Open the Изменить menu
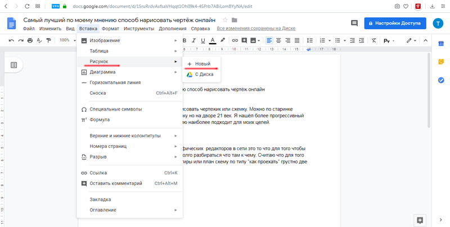The width and height of the screenshot is (450, 227). pos(51,29)
